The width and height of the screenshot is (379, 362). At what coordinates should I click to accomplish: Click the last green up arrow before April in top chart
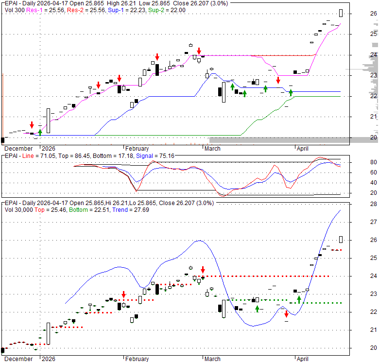(x=291, y=92)
